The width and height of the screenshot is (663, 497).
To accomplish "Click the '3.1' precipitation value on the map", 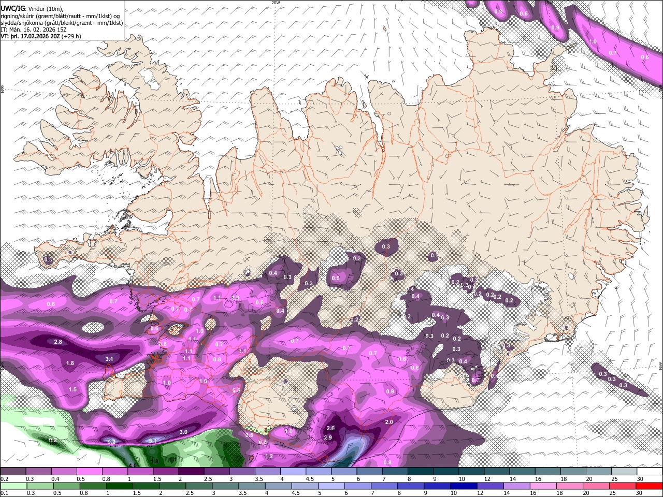I will pyautogui.click(x=109, y=359).
